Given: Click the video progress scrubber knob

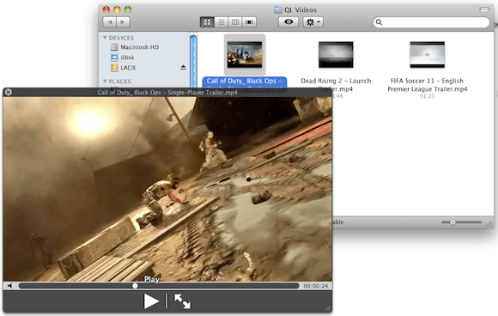Looking at the screenshot, I should pyautogui.click(x=135, y=286).
